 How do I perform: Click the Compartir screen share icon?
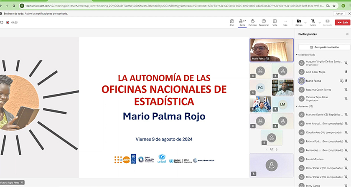pyautogui.click(x=328, y=22)
